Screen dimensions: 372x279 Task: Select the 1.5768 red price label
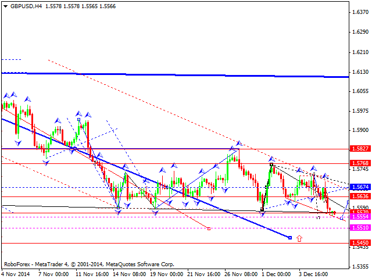[360, 163]
